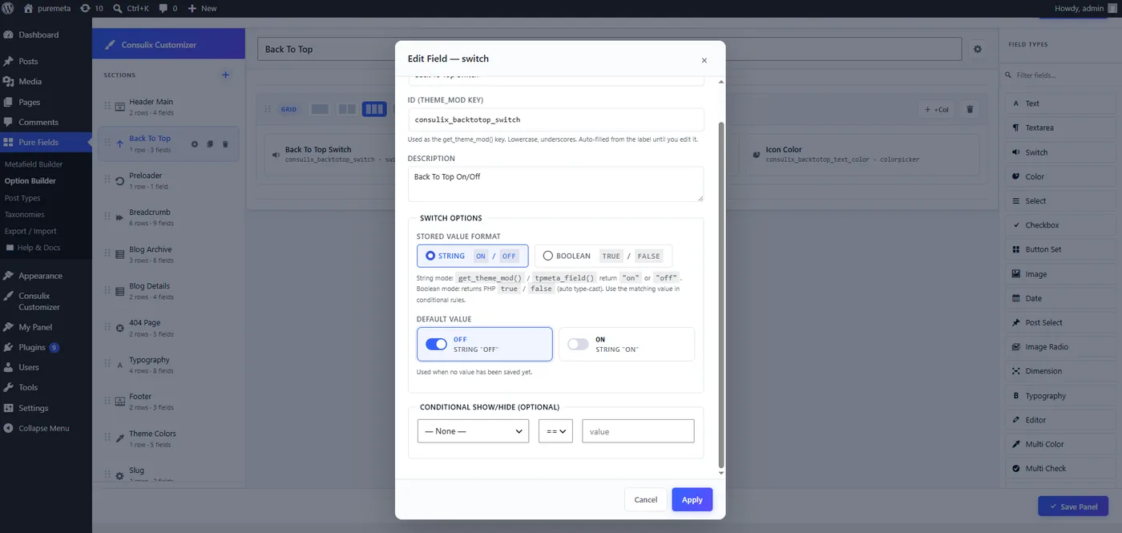Viewport: 1122px width, 533px height.
Task: Add the Image field type
Action: pos(1059,274)
